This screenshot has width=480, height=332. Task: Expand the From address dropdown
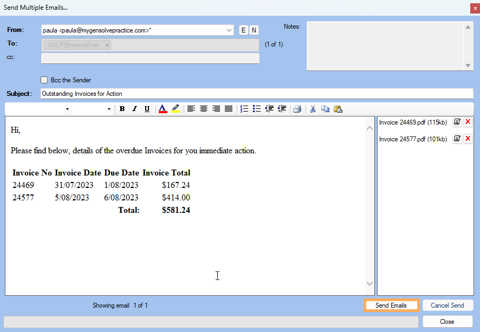pos(229,30)
